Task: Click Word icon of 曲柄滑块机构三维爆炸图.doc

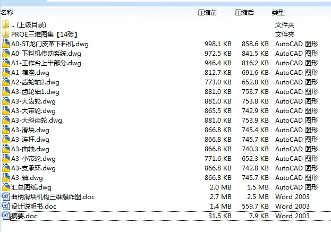Action: click(6, 196)
